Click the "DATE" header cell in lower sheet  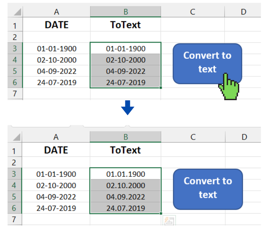(56, 150)
